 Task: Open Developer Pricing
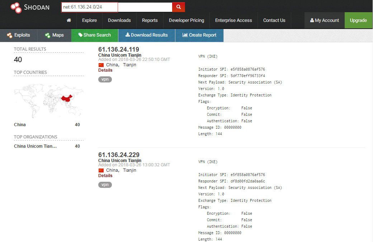click(186, 20)
